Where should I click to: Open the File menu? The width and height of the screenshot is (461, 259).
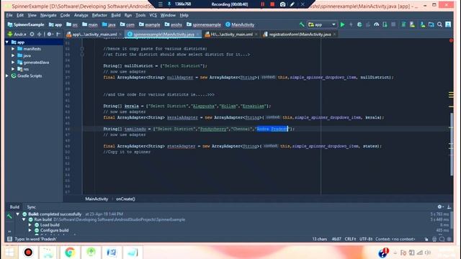click(x=9, y=15)
